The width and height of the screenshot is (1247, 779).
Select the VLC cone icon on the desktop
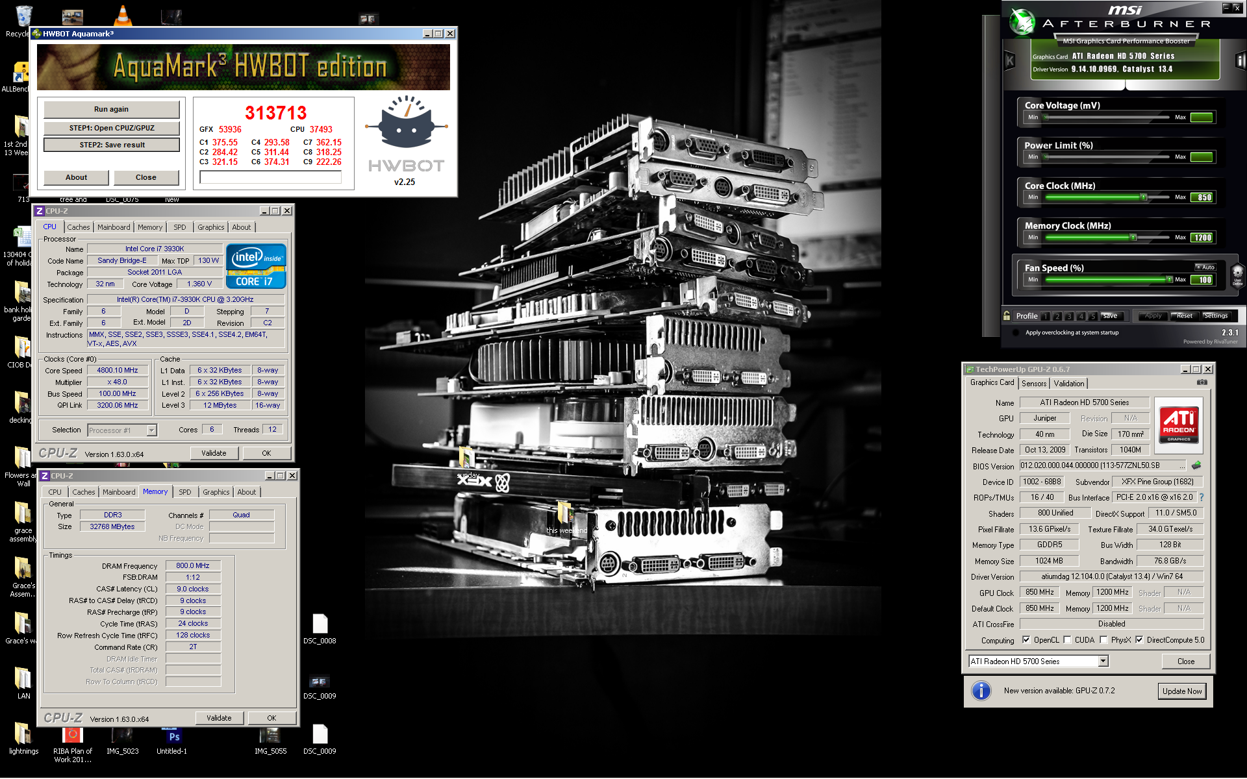(x=122, y=15)
